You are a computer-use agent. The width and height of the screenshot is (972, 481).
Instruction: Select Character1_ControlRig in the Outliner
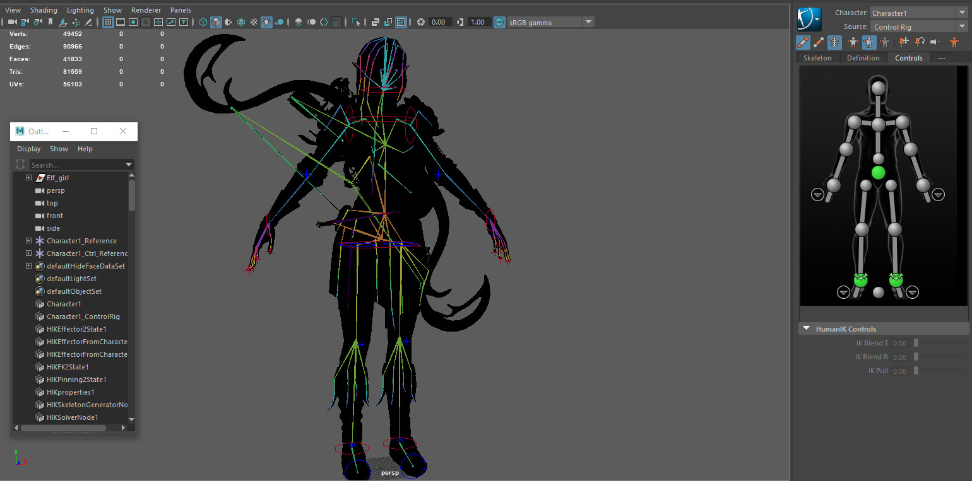click(83, 316)
